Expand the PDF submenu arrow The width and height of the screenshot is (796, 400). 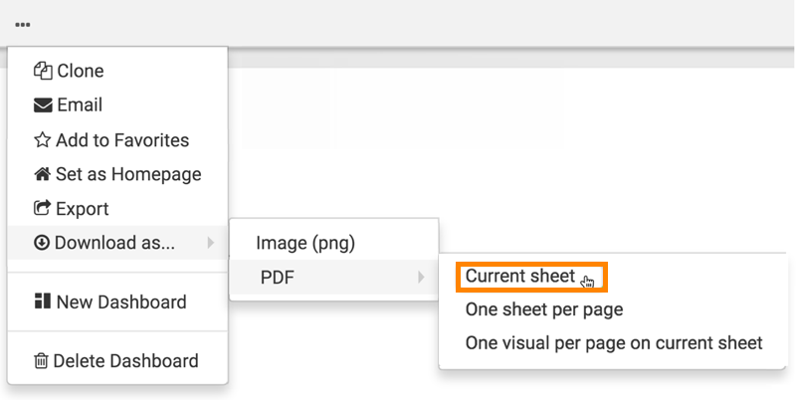tap(422, 278)
